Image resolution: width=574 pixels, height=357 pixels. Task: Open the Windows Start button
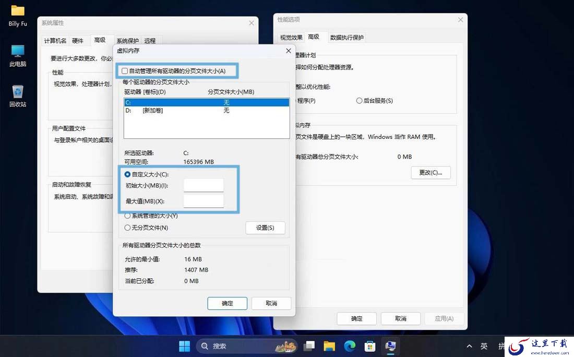pyautogui.click(x=185, y=346)
